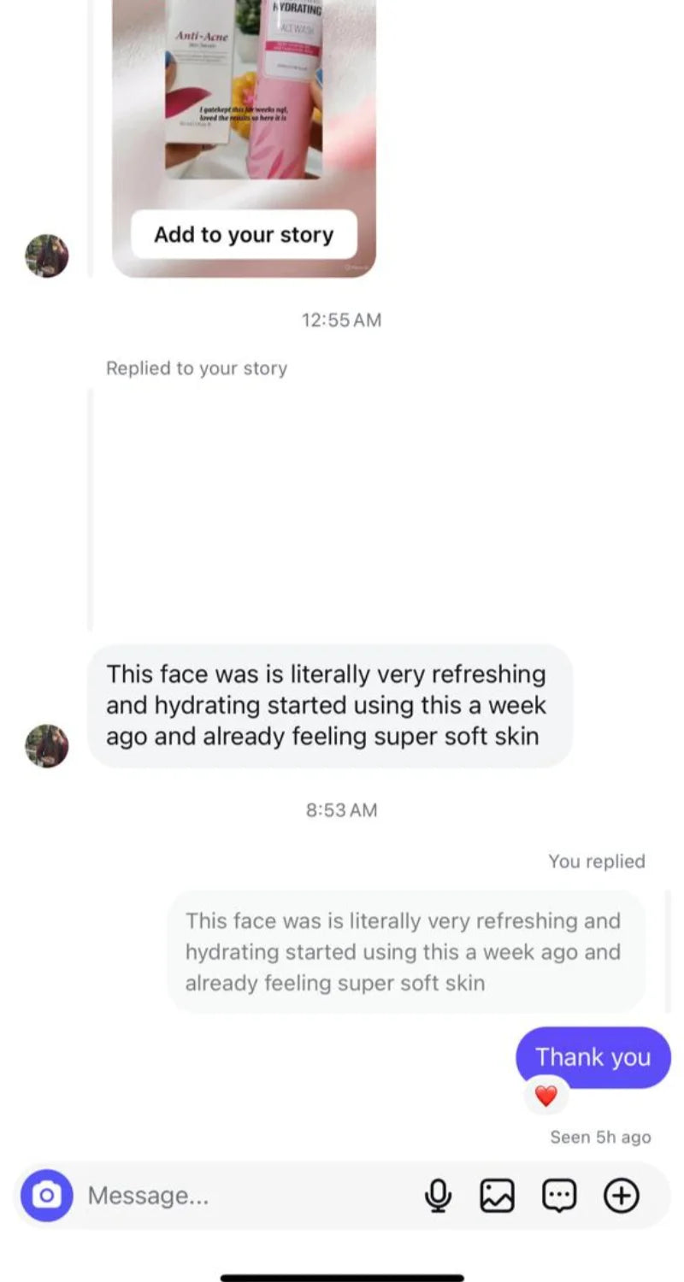Click the "Seen 5h ago" status
The width and height of the screenshot is (684, 1282).
(x=600, y=1137)
